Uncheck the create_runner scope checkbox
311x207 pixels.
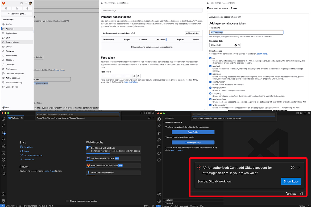coord(210,82)
